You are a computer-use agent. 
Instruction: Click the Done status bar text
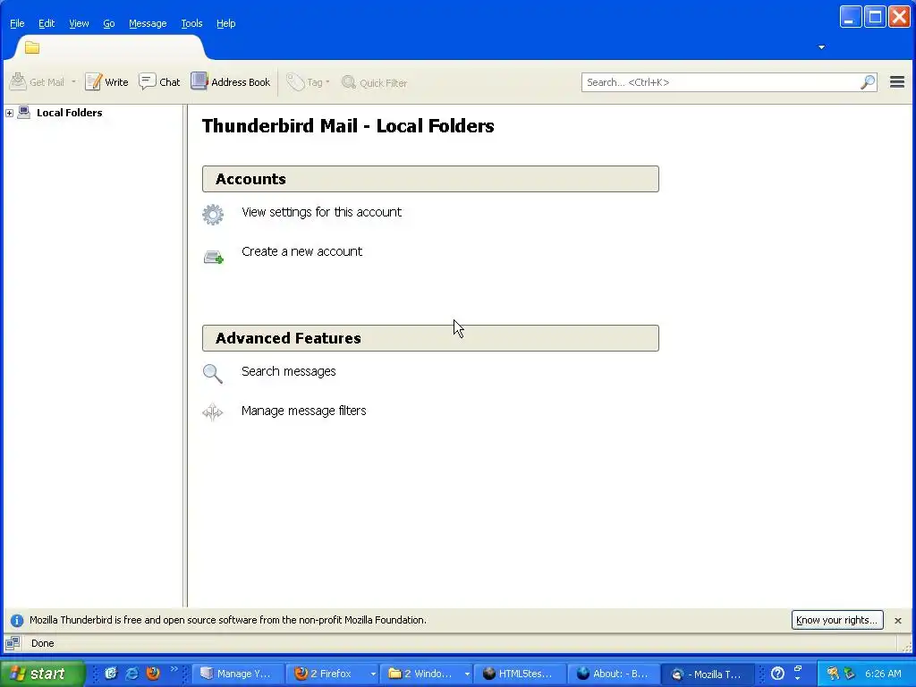point(43,643)
